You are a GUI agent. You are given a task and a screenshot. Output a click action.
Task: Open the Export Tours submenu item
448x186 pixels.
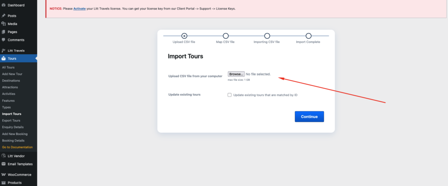pyautogui.click(x=11, y=121)
